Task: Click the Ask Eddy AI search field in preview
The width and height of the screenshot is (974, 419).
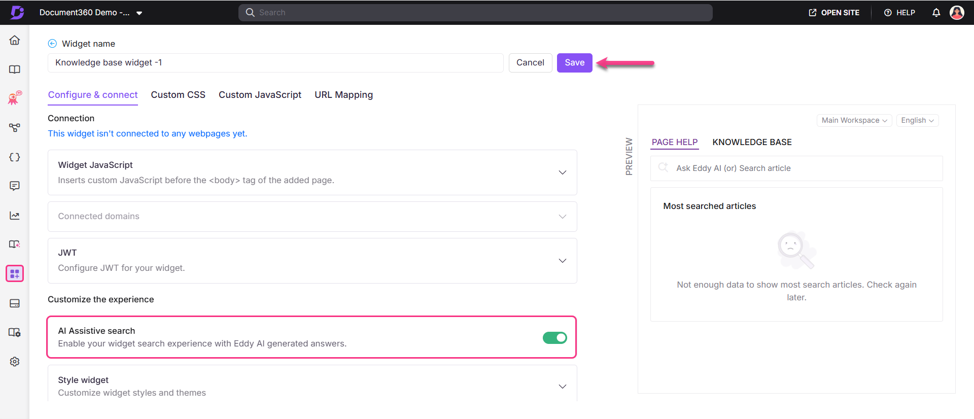Action: (x=796, y=168)
